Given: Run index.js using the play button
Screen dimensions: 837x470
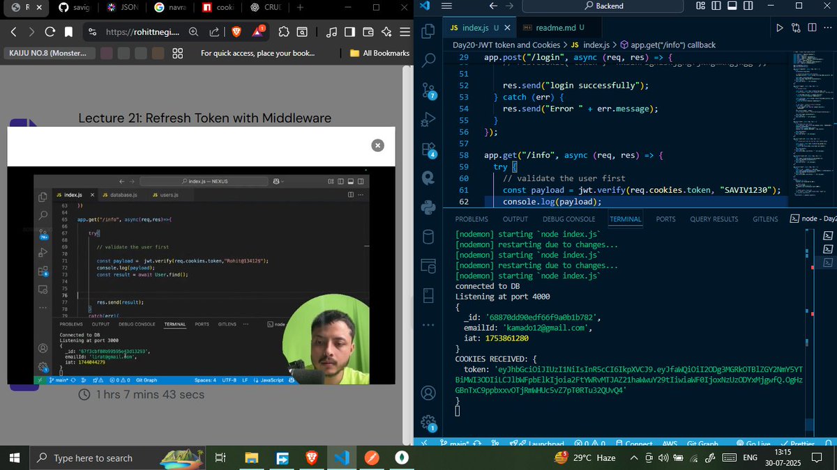Looking at the screenshot, I should (x=779, y=27).
